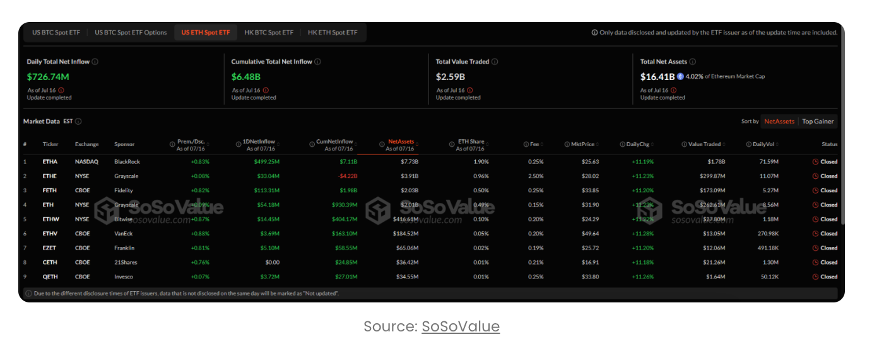Screen dimensions: 872x344
Task: Sort by NetAssets toggle option
Action: 779,122
